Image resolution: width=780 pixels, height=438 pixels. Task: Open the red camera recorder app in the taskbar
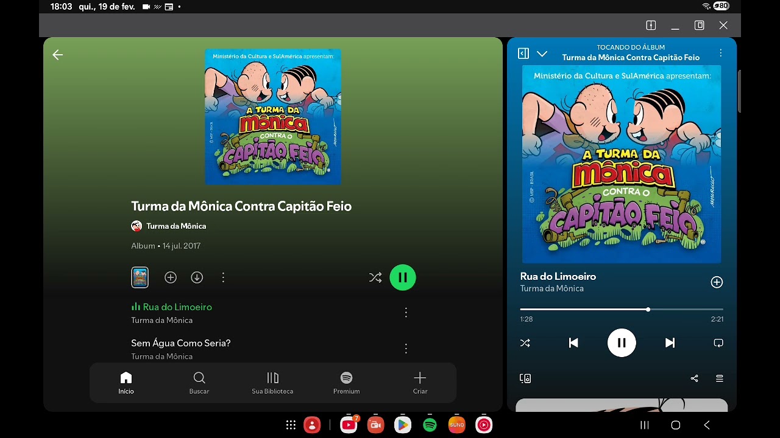click(x=375, y=425)
